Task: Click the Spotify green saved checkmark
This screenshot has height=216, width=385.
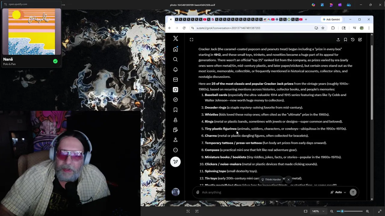Action: point(55,61)
